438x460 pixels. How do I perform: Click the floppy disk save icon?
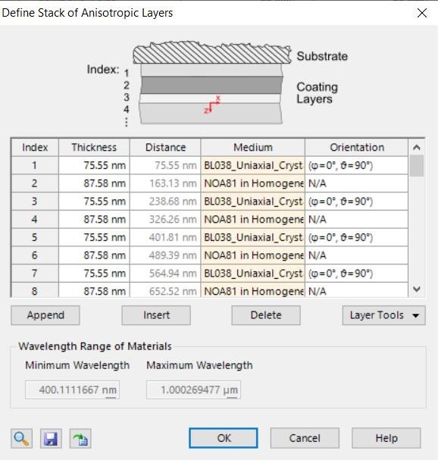pyautogui.click(x=51, y=439)
